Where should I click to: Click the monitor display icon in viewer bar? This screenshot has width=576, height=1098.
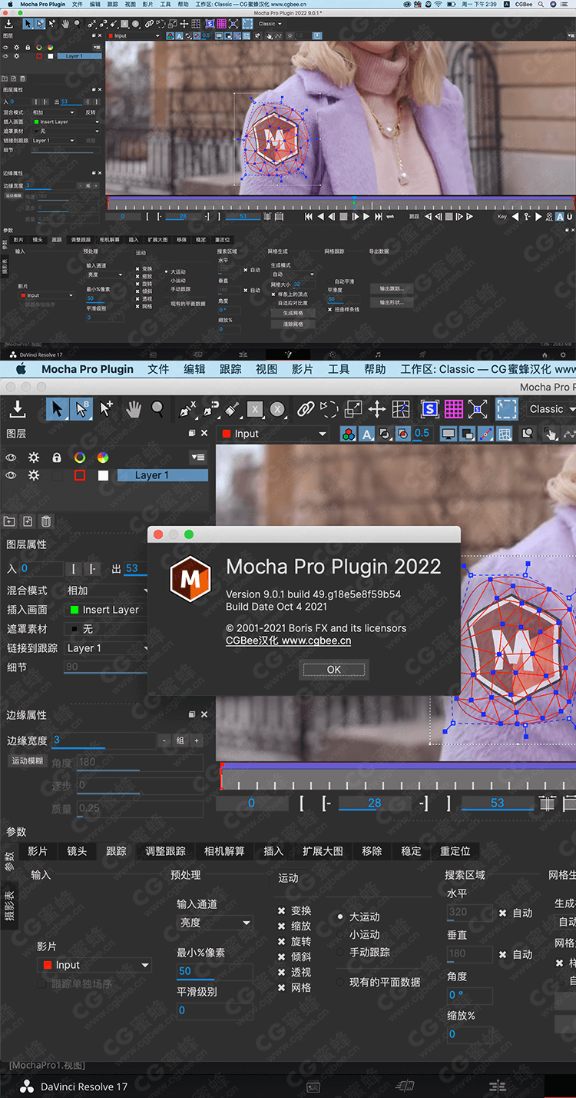coord(449,434)
